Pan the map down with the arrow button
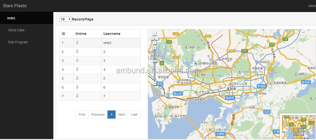Image resolution: width=316 pixels, height=140 pixels. 155,43
